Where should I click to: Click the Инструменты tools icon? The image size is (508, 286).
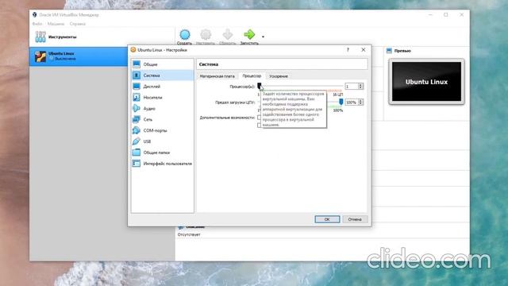pos(40,37)
